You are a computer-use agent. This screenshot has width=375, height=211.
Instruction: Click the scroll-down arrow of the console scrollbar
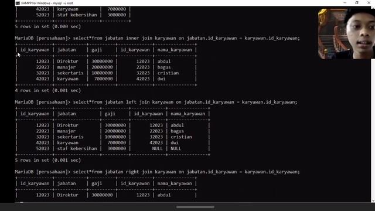(x=373, y=200)
